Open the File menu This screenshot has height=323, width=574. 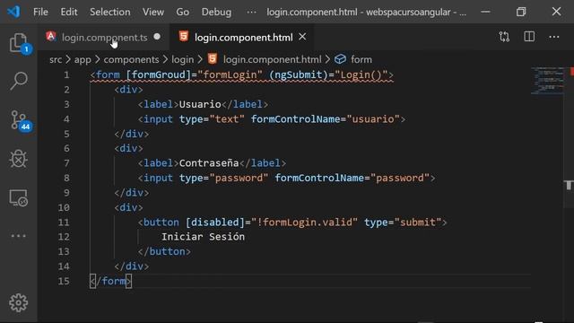[x=40, y=12]
